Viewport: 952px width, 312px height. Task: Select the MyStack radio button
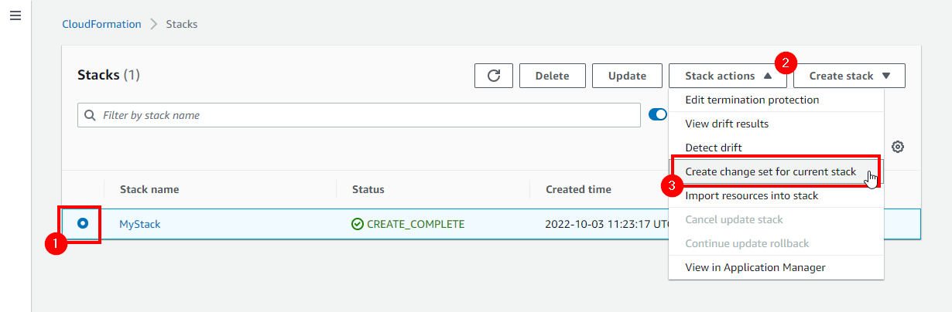[x=83, y=223]
